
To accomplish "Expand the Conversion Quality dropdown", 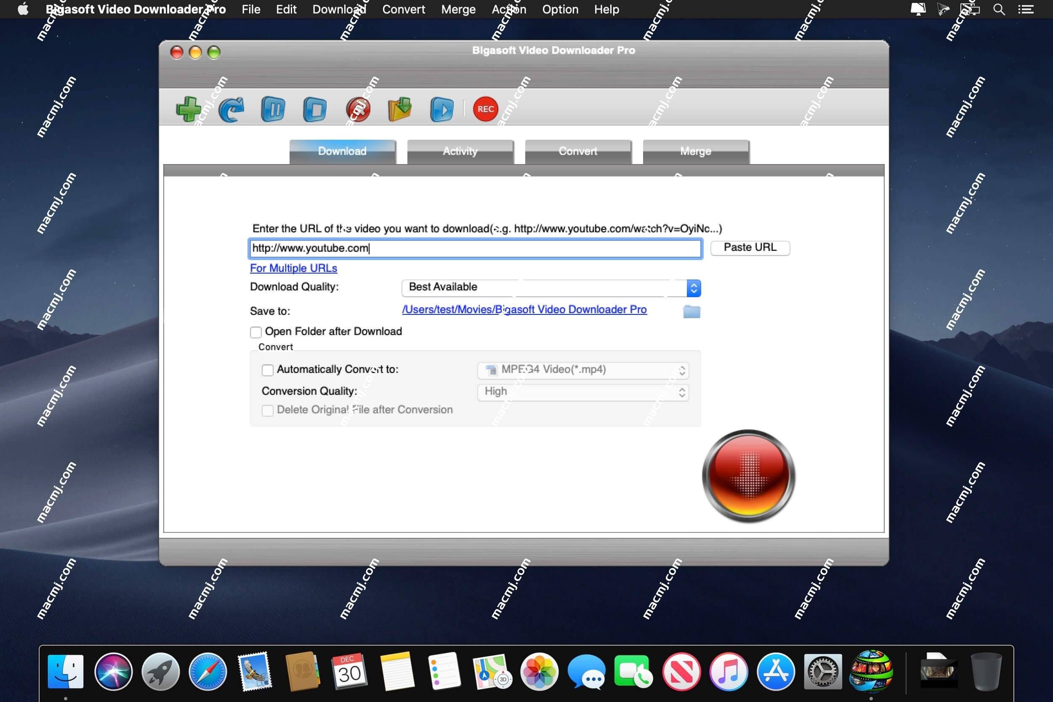I will 682,392.
